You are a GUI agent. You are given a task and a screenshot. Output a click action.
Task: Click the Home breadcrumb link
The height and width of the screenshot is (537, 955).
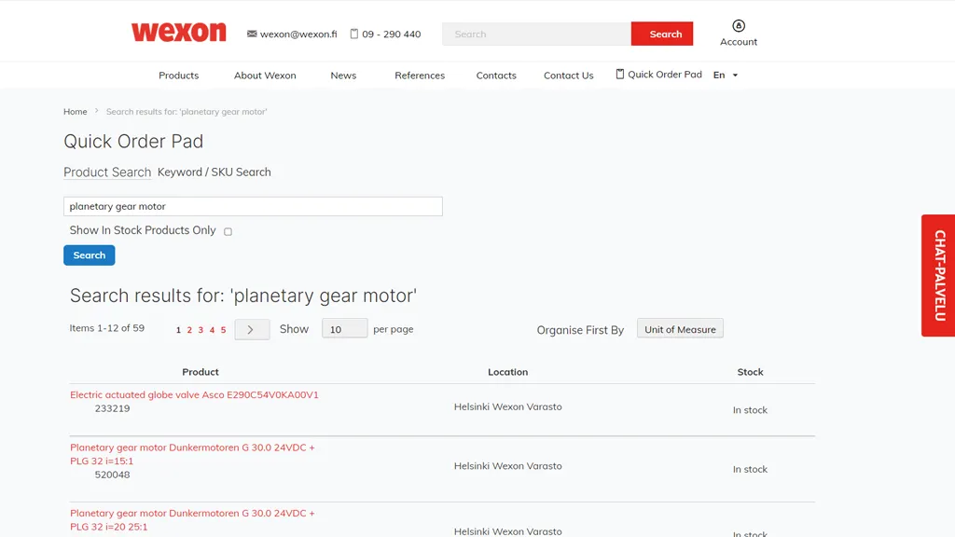[75, 112]
